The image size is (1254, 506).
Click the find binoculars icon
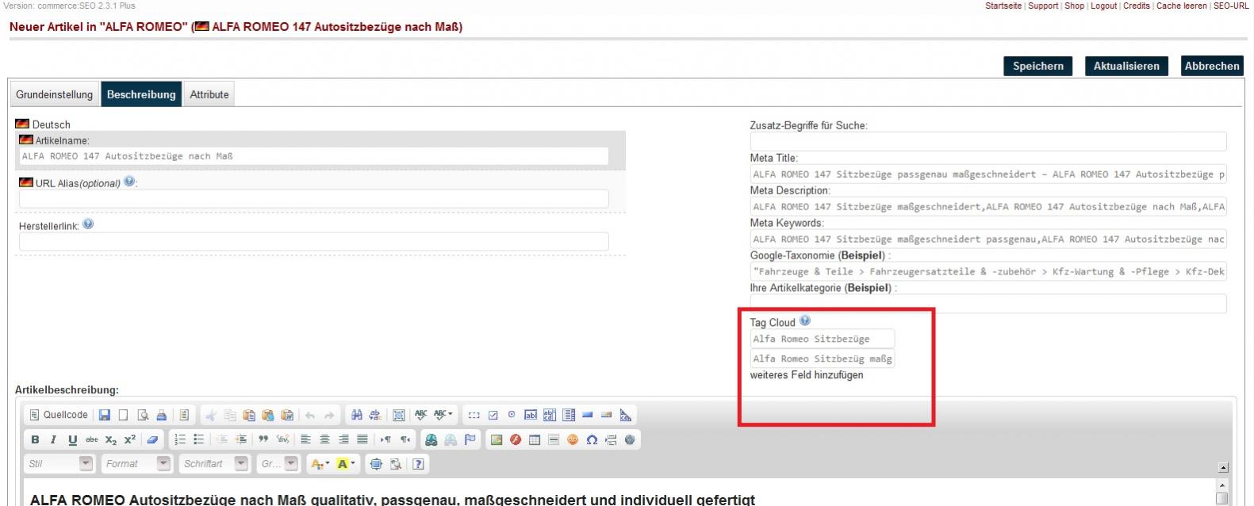[357, 415]
